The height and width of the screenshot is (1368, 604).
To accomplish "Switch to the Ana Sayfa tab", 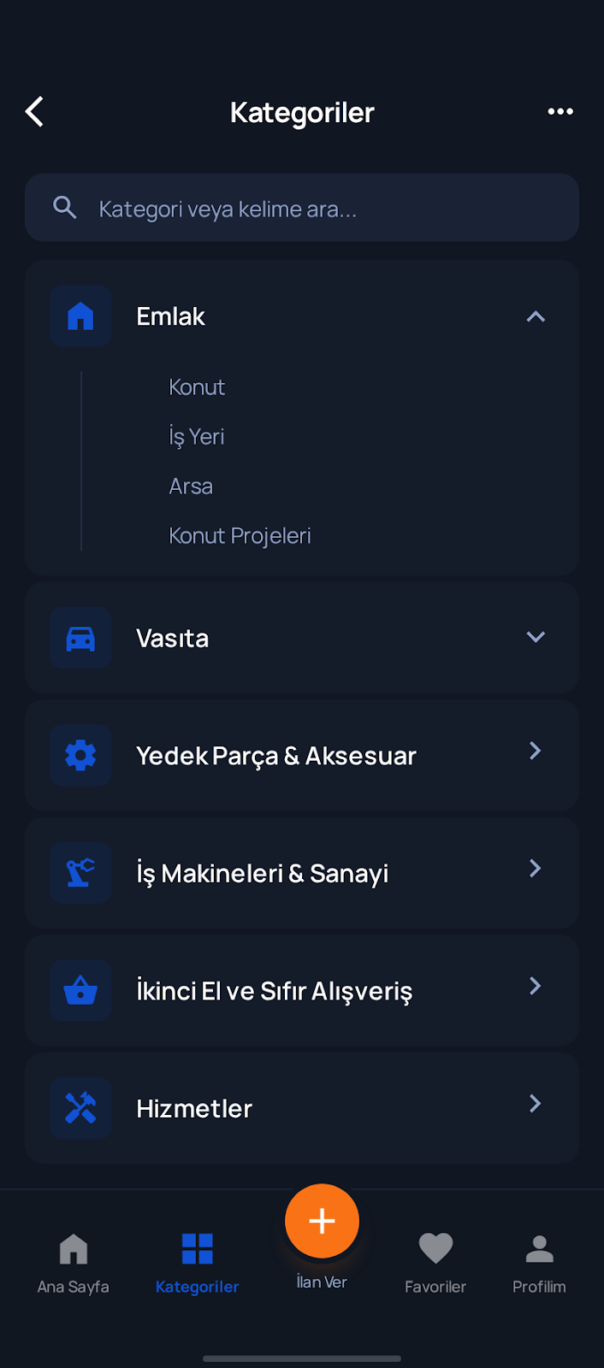I will coord(73,1261).
